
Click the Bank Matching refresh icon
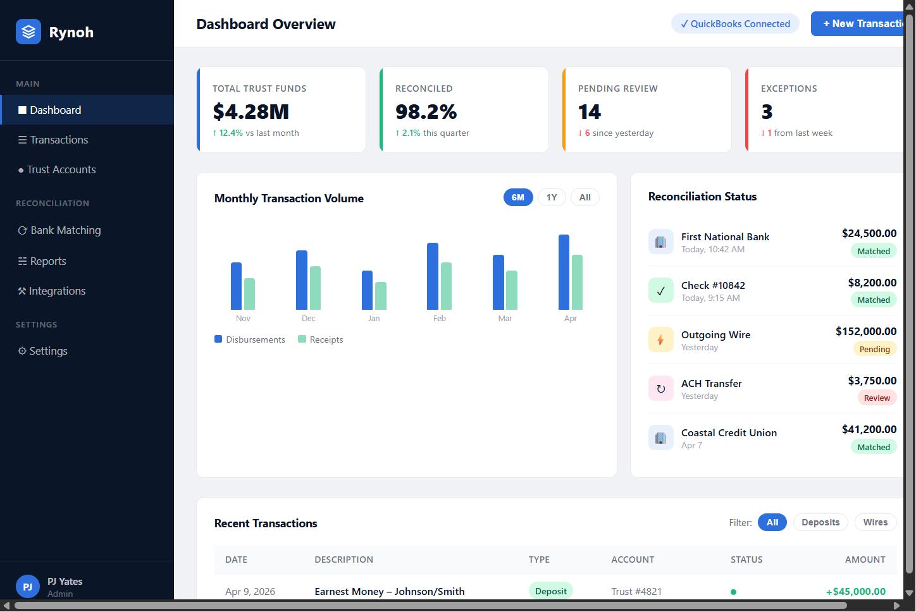tap(22, 231)
